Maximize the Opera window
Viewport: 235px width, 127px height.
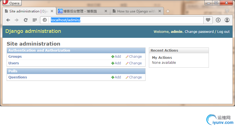(216, 3)
